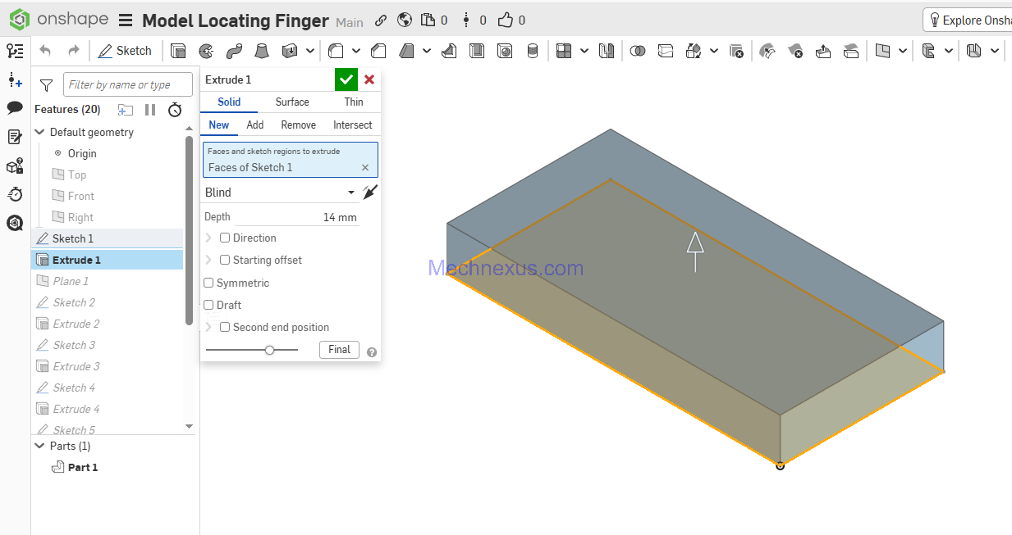The image size is (1012, 535).
Task: Click Explore Onshape button
Action: pos(968,20)
